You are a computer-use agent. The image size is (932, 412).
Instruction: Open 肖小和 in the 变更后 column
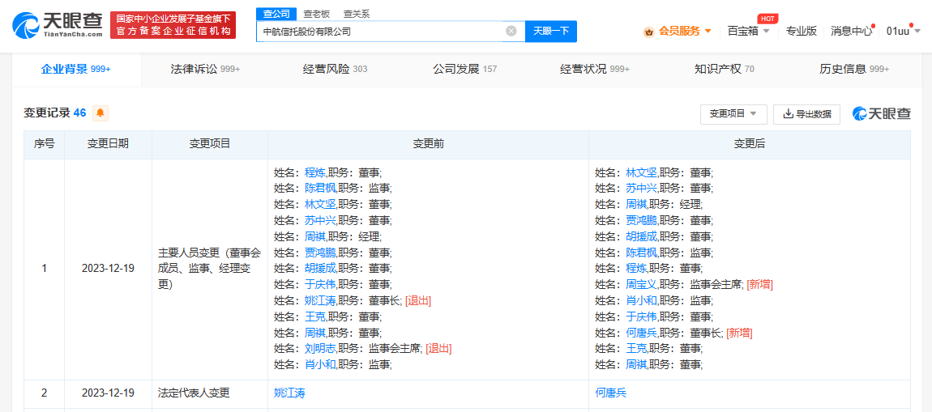tap(641, 300)
